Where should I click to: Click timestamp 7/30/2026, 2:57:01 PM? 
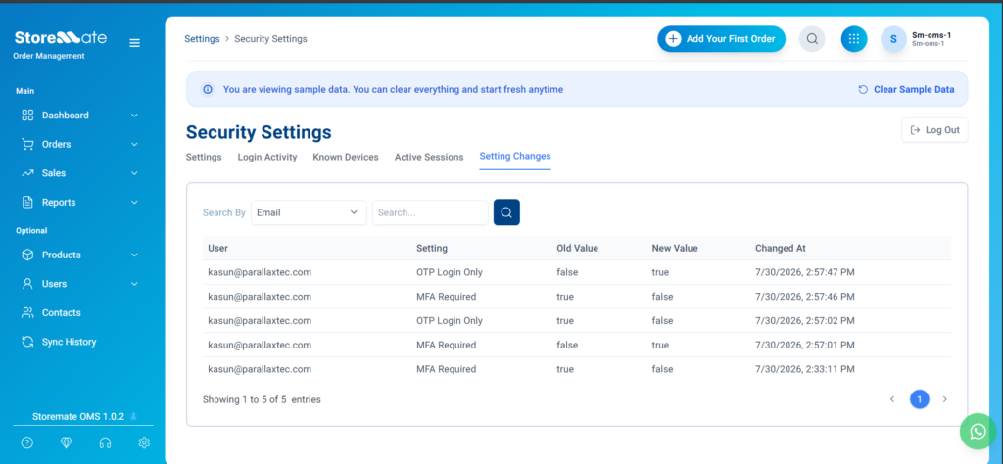point(805,346)
